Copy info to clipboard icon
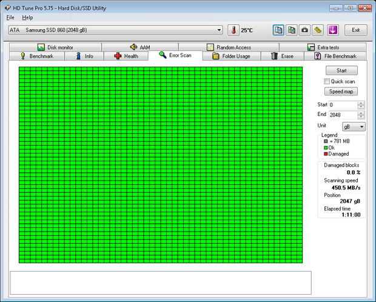This screenshot has width=376, height=302. click(x=278, y=30)
